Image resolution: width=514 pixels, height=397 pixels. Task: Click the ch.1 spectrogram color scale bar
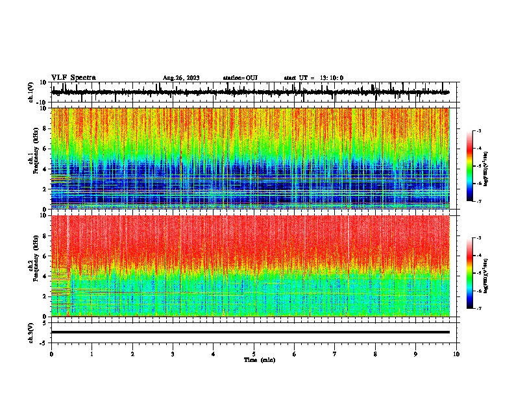click(x=469, y=166)
